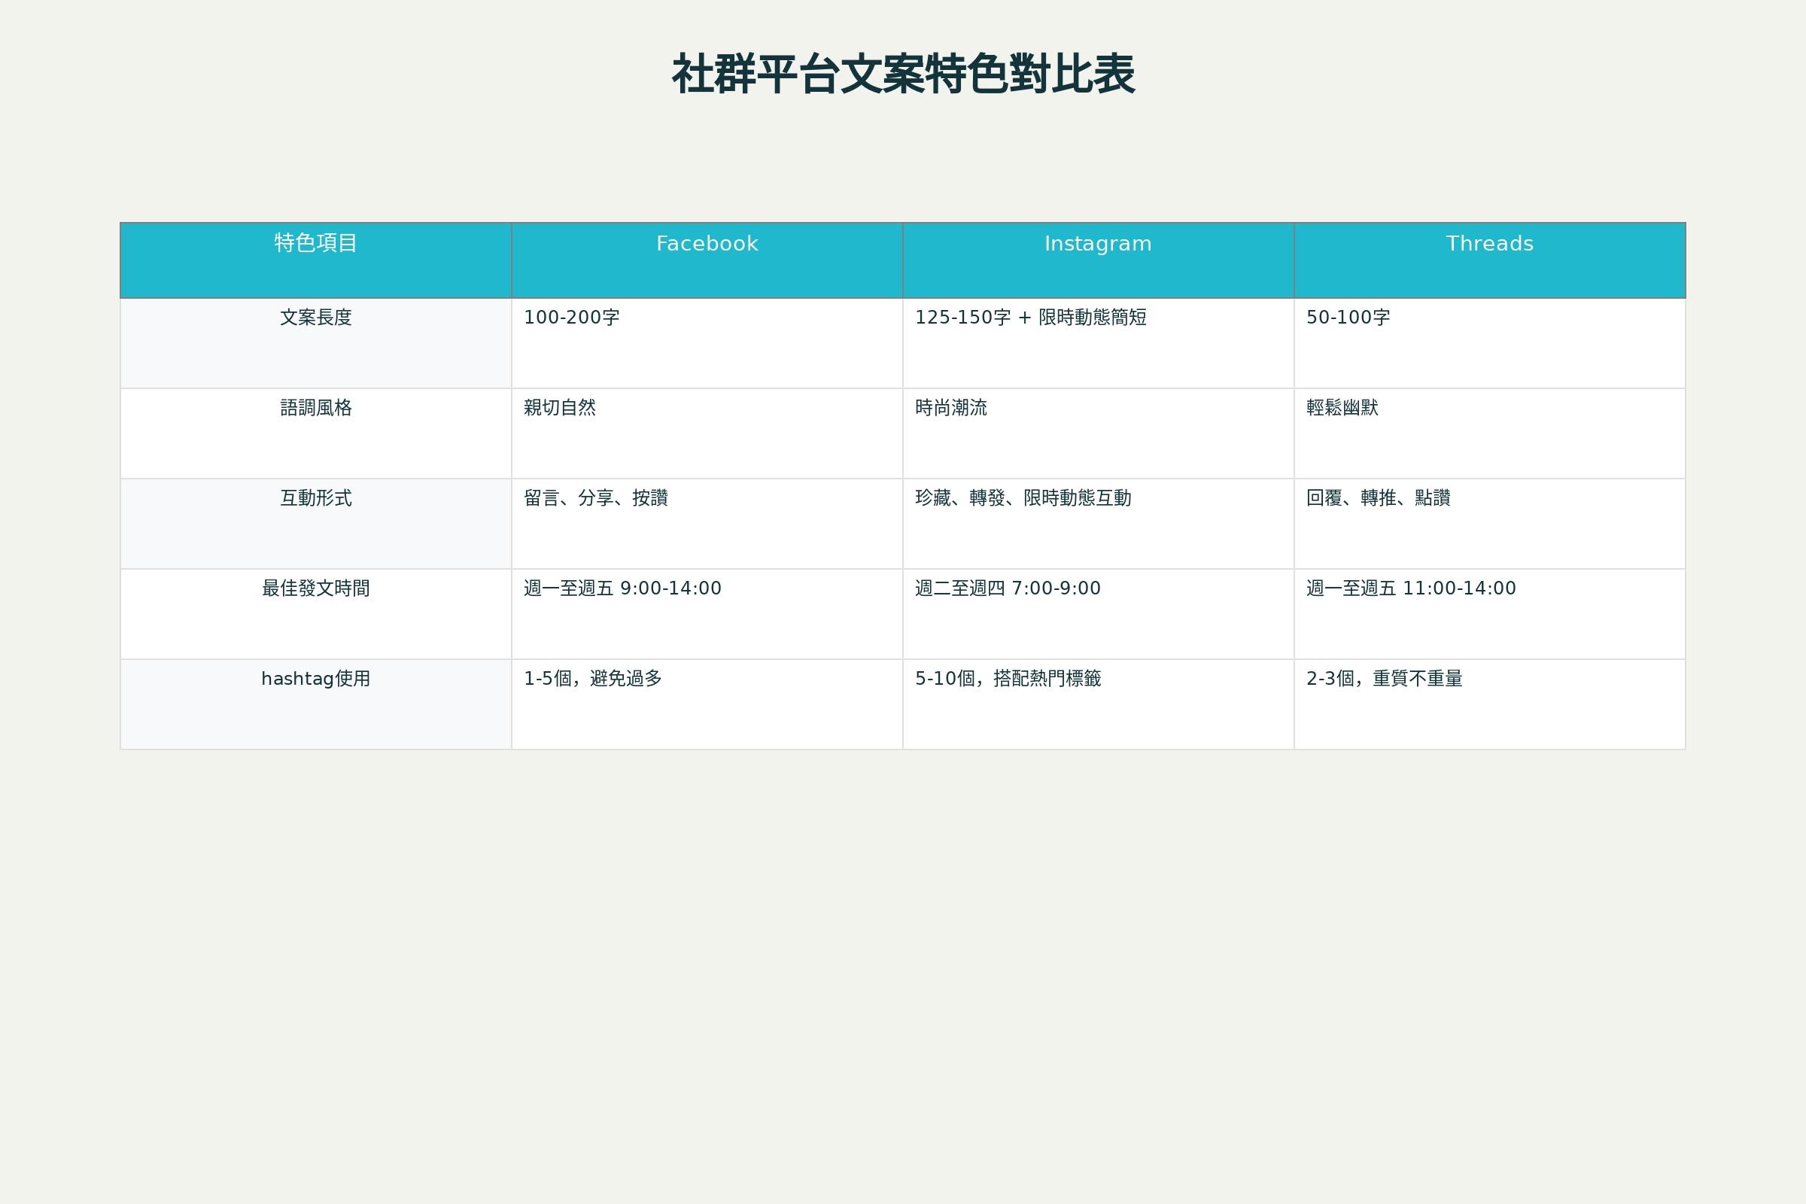Click the 最佳發文時間 row label
Screen dimensions: 1806x1204
[x=315, y=588]
